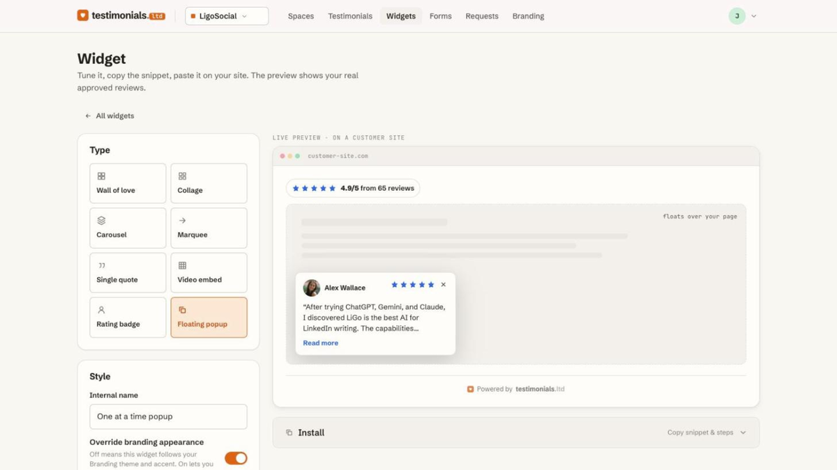Screen dimensions: 837x470
Task: Go to the Testimonials tab
Action: point(350,16)
